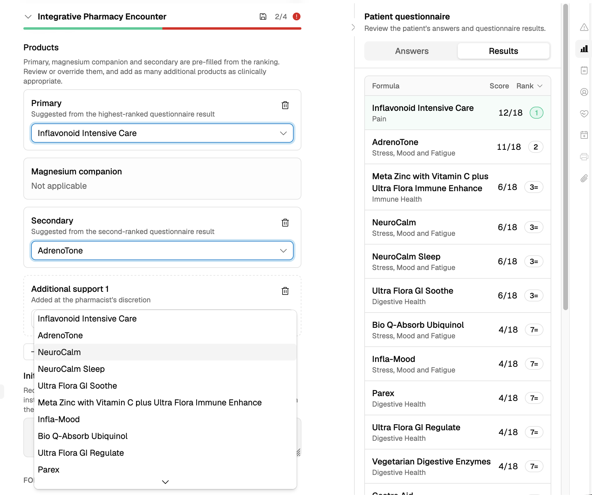Image resolution: width=592 pixels, height=495 pixels.
Task: Click the Vegetarian Digestive Enzymes results row
Action: 457,467
